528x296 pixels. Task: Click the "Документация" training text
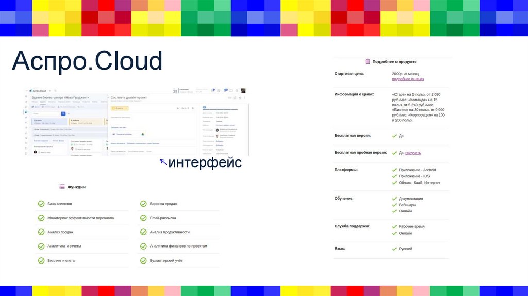pos(411,199)
